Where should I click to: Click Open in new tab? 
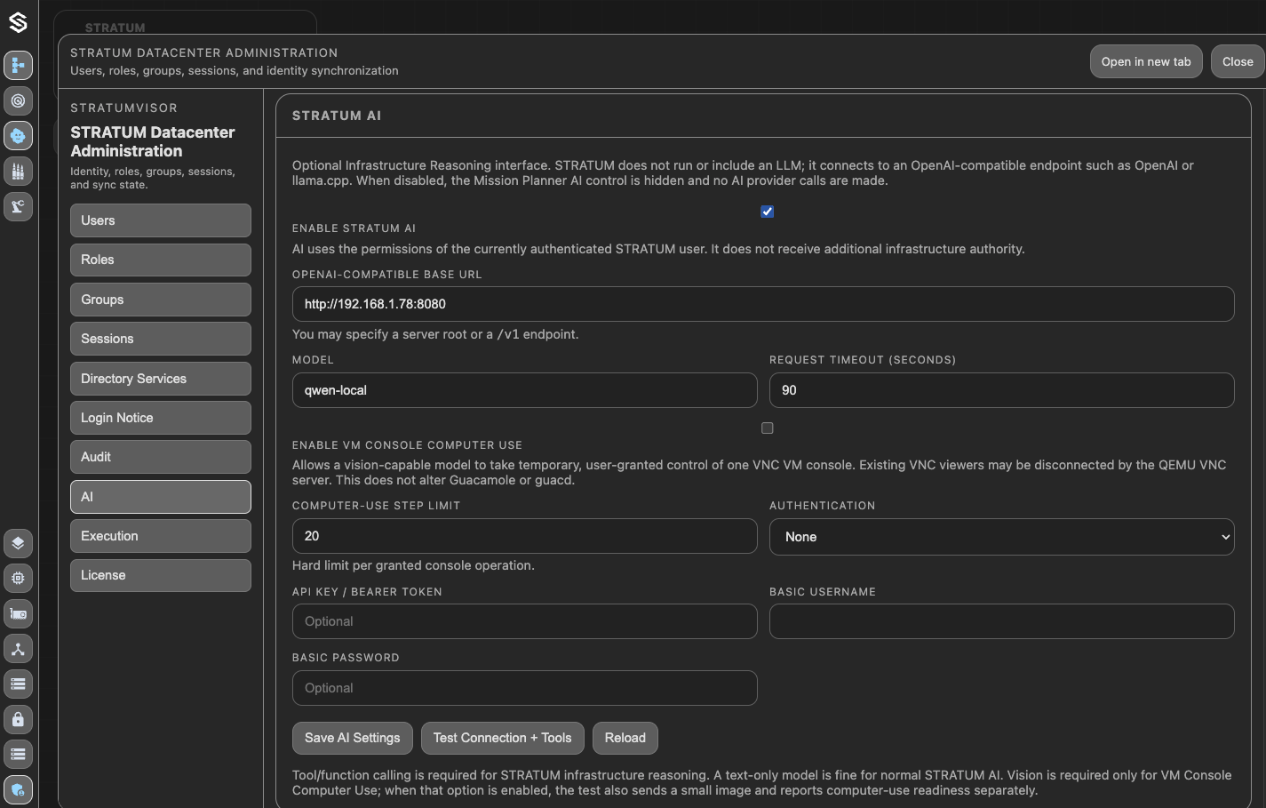1146,61
